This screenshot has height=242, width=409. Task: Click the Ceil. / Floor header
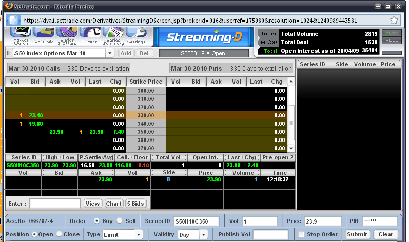coord(132,157)
